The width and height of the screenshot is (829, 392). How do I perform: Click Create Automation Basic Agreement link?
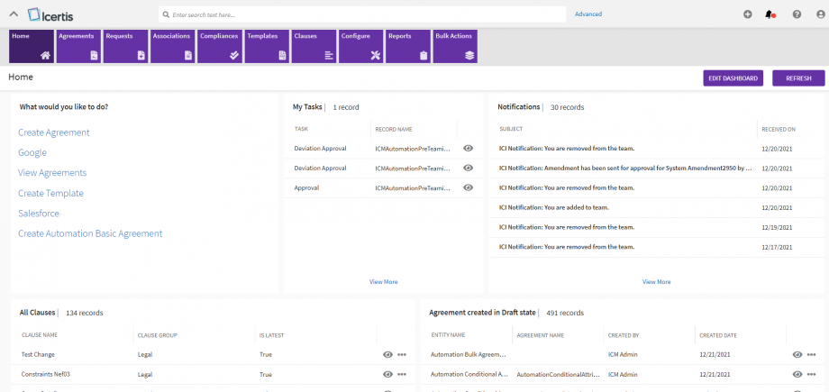point(90,233)
